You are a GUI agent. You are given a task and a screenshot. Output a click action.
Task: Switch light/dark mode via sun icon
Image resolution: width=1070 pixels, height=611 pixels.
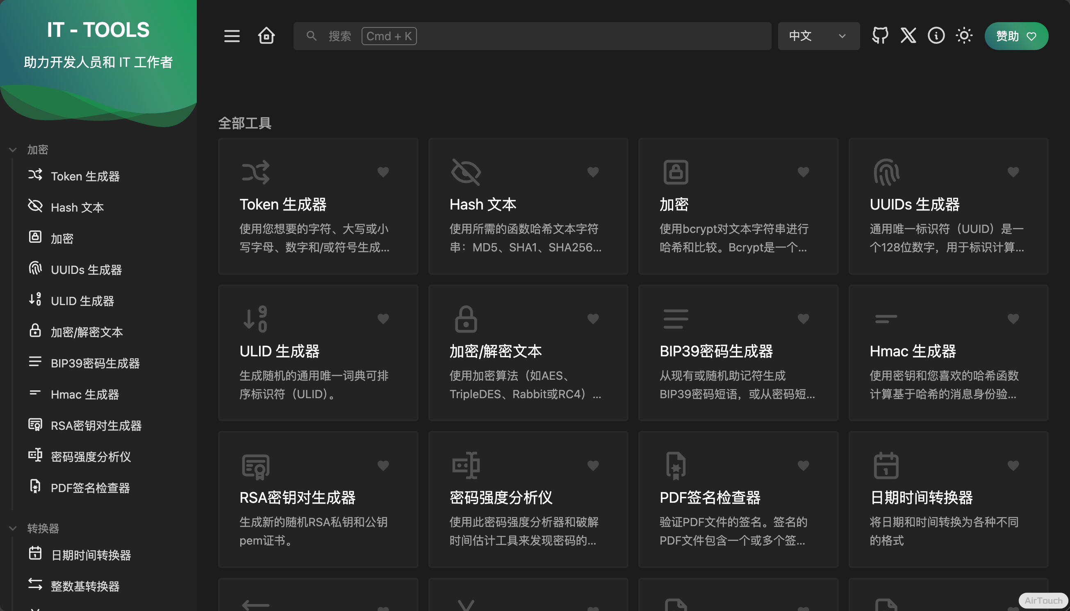click(x=964, y=36)
